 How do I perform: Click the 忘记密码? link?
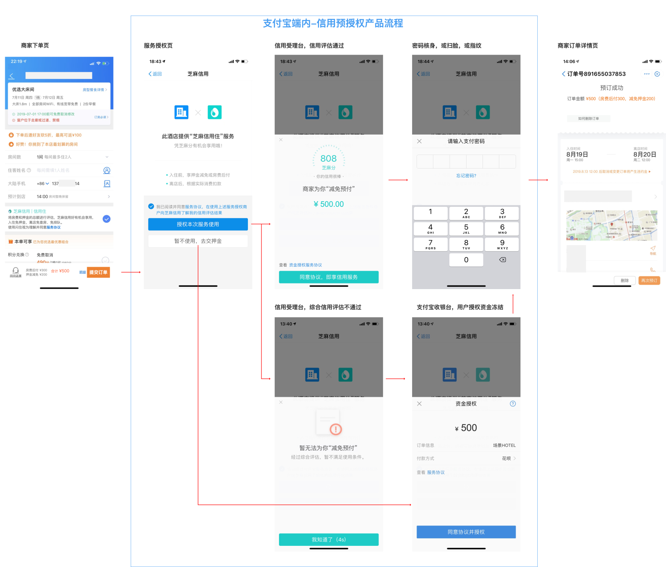(466, 176)
